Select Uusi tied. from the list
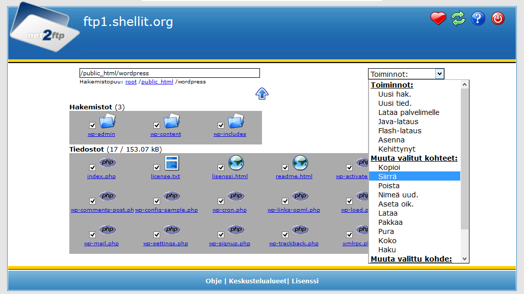The image size is (524, 294). coord(414,103)
